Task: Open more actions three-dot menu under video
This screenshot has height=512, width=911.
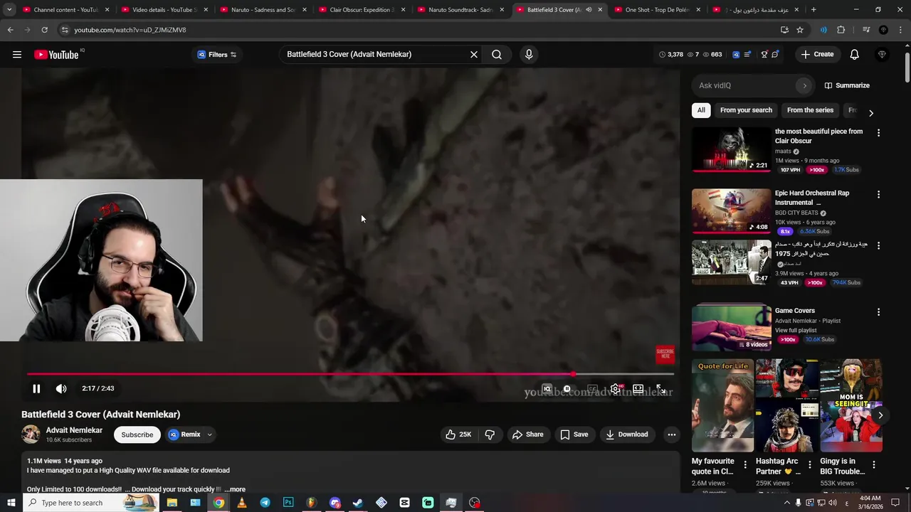Action: pos(671,434)
